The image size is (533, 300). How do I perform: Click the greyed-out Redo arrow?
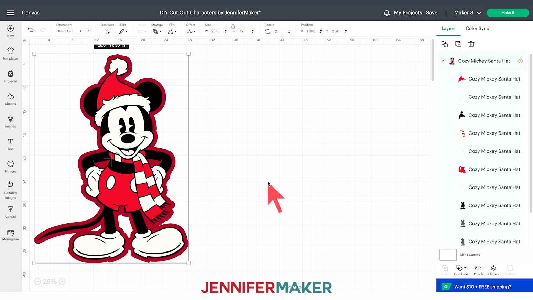(43, 30)
